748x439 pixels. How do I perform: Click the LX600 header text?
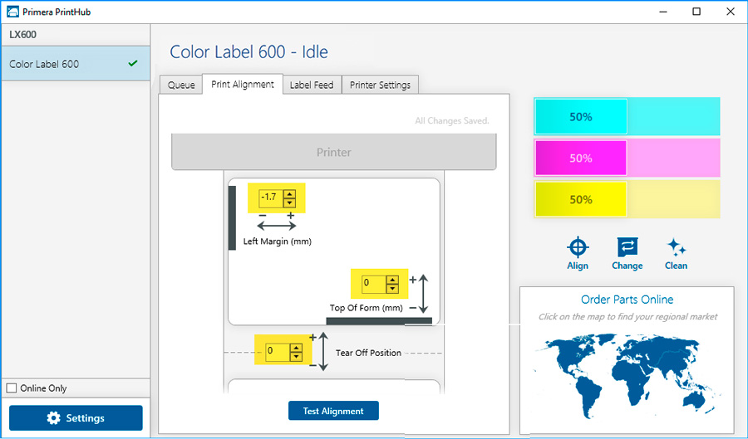(x=23, y=35)
